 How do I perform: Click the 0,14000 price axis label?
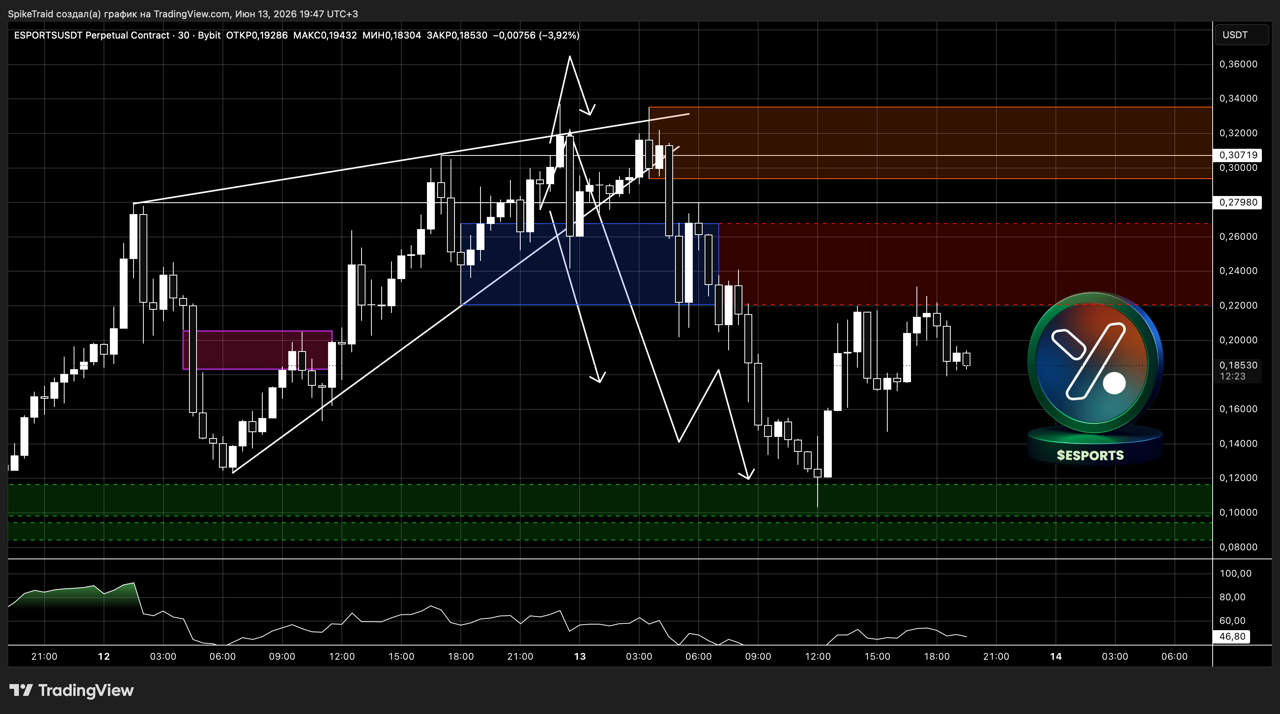coord(1238,443)
